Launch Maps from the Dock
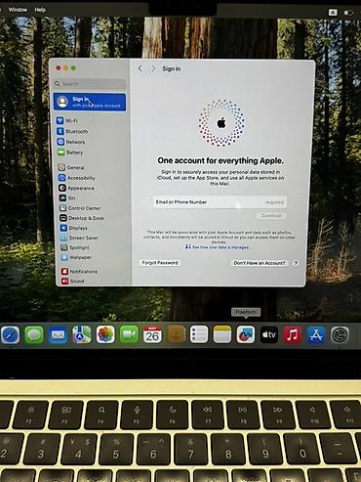This screenshot has height=482, width=361. tap(82, 334)
